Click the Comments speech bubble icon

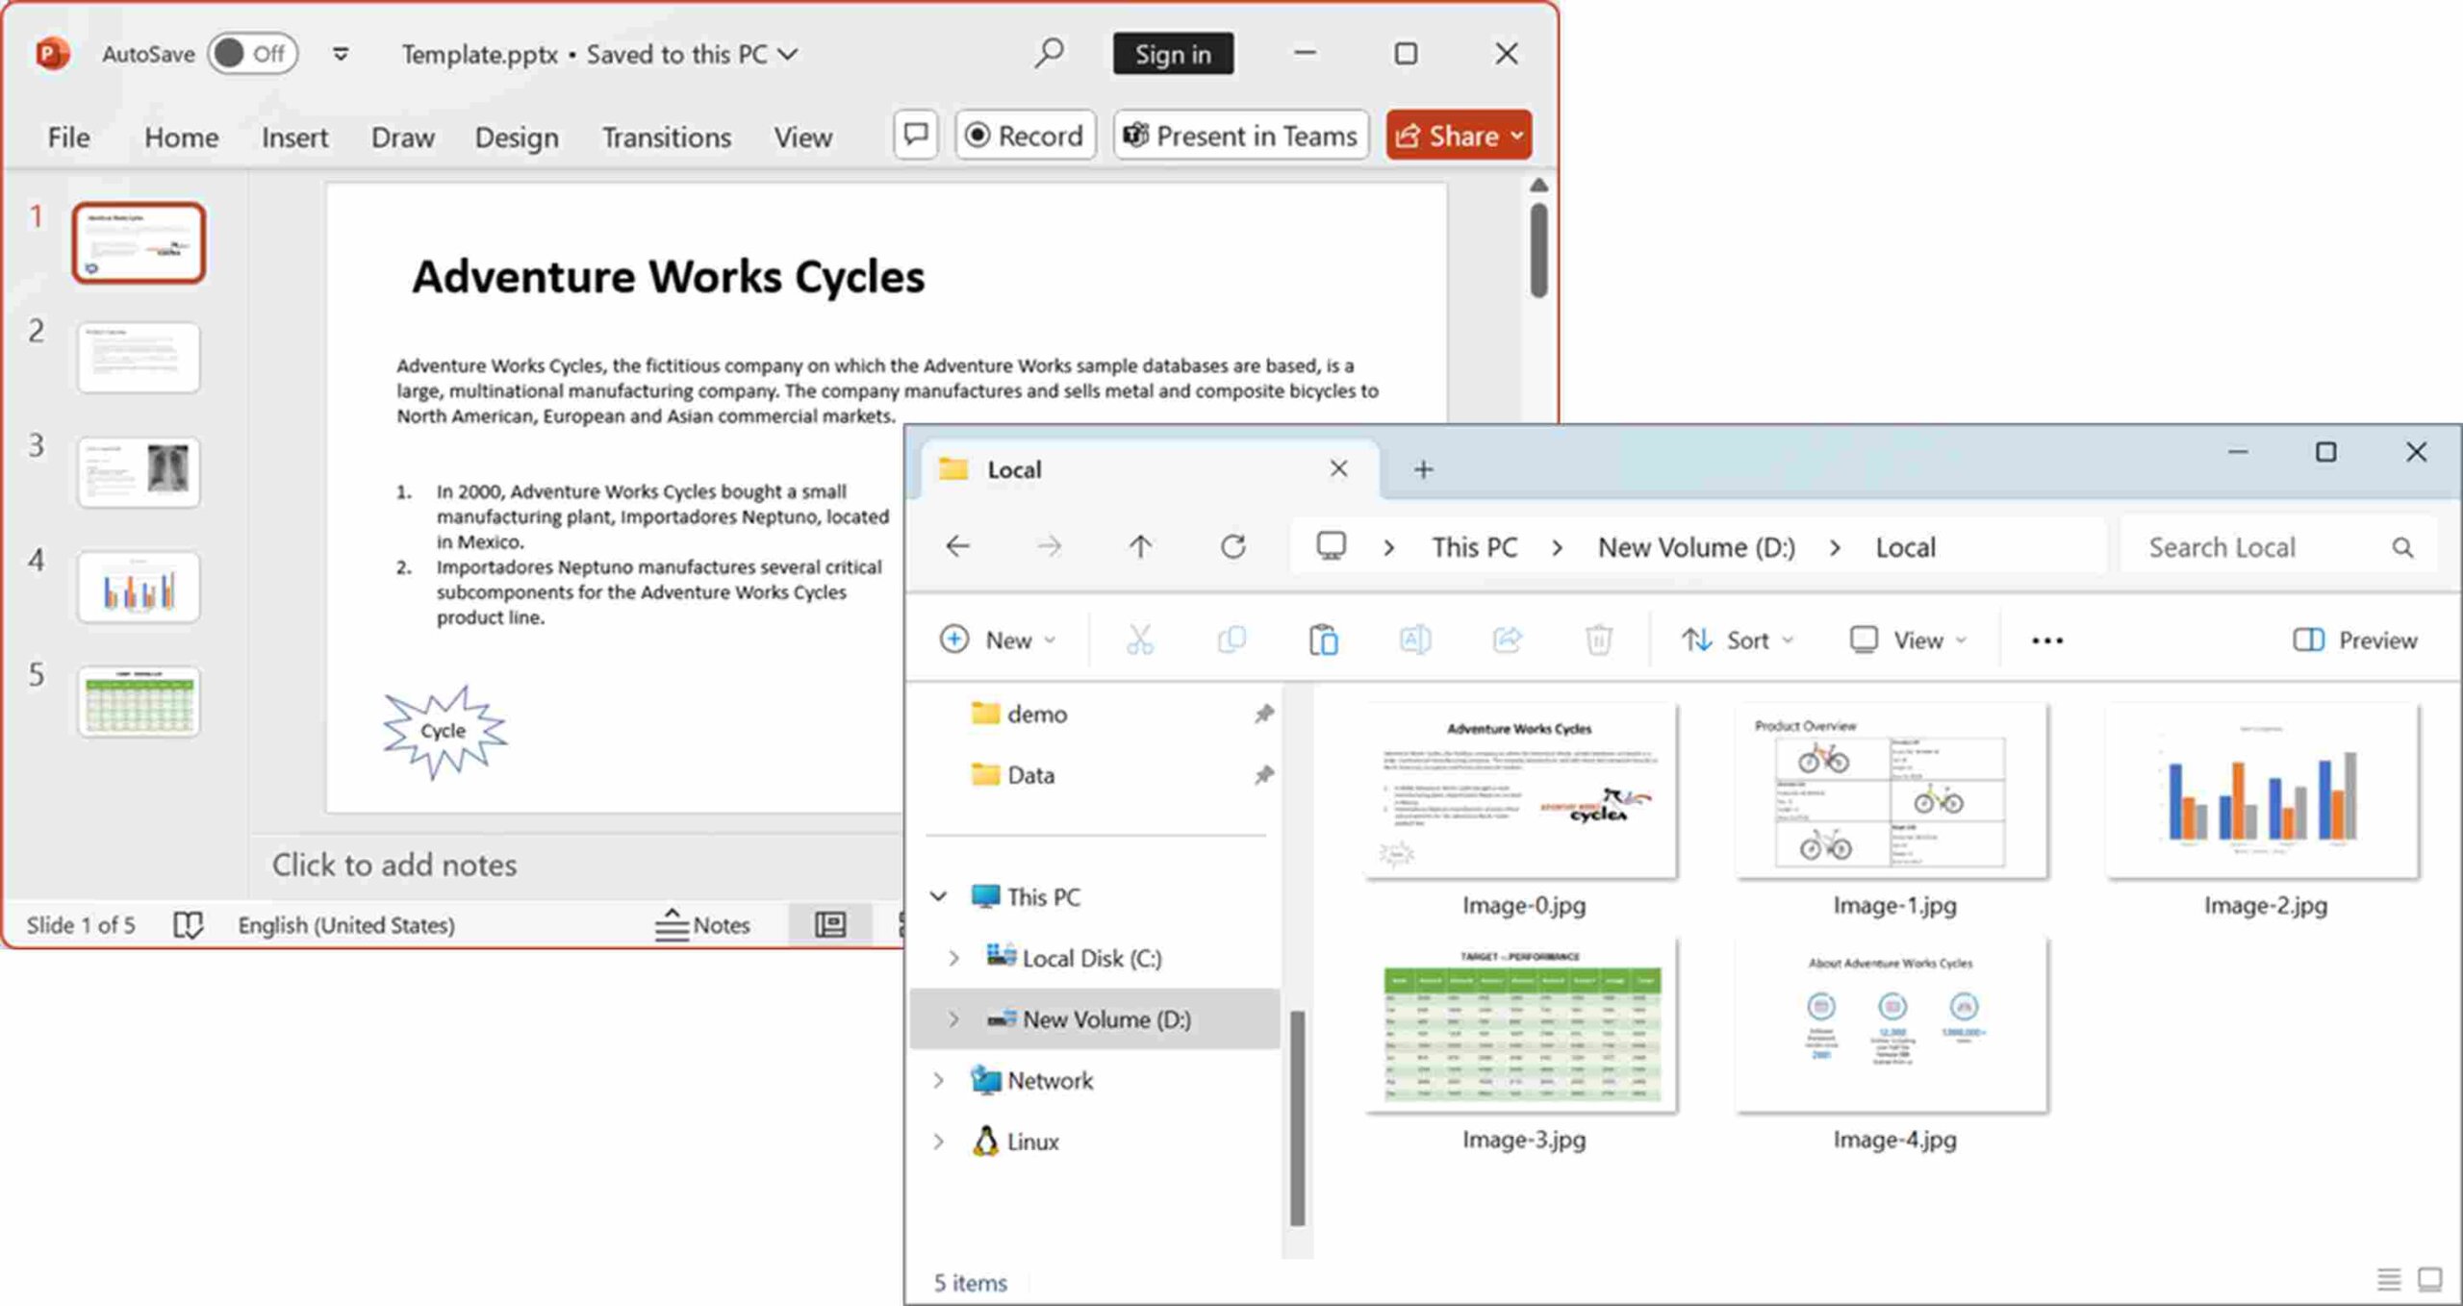916,135
